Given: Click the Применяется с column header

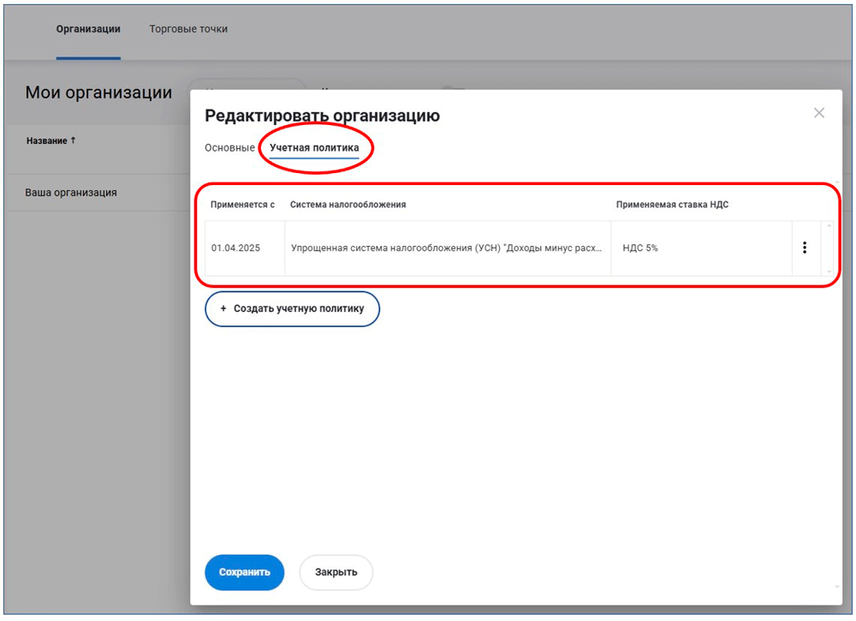Looking at the screenshot, I should click(242, 205).
